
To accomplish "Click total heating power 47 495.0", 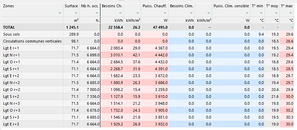I will [x=160, y=27].
